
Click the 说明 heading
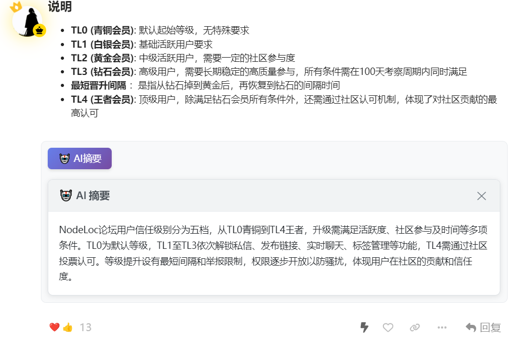[x=60, y=6]
